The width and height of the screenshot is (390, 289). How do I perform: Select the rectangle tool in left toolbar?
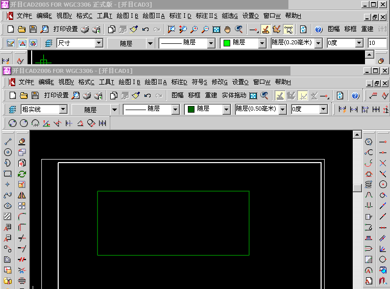pyautogui.click(x=8, y=173)
